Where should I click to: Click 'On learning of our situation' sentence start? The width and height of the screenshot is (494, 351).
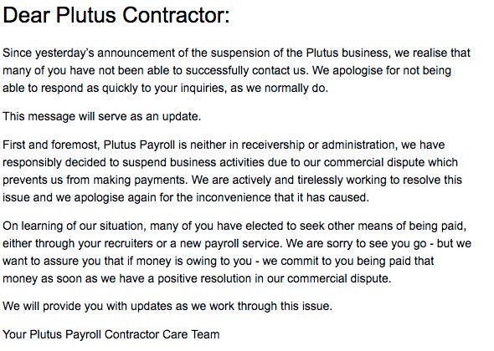point(75,226)
